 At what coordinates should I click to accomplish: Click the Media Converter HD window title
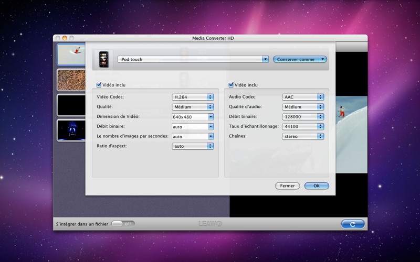213,38
